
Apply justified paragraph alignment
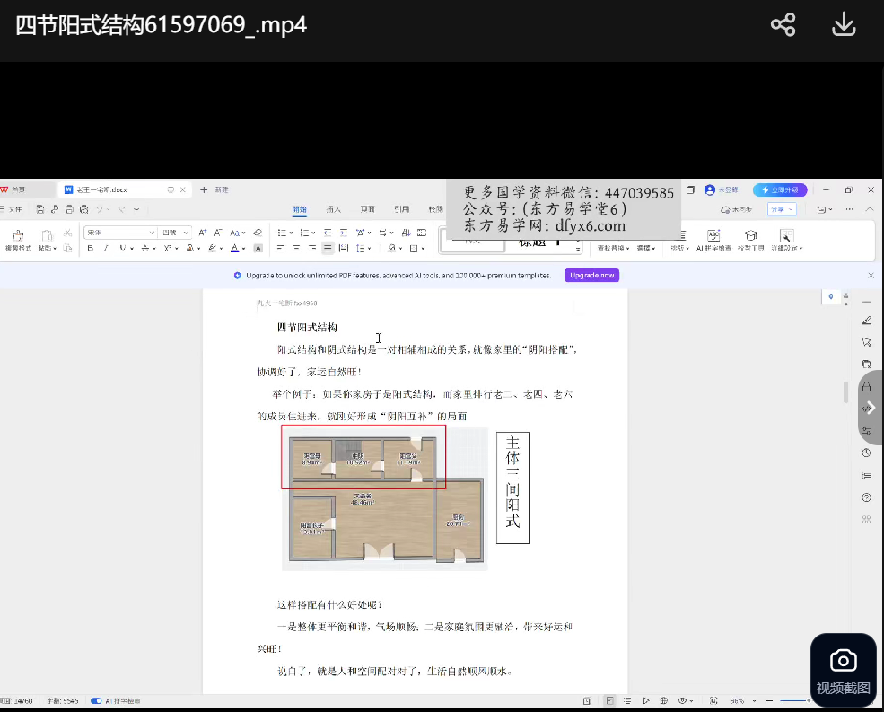(328, 248)
